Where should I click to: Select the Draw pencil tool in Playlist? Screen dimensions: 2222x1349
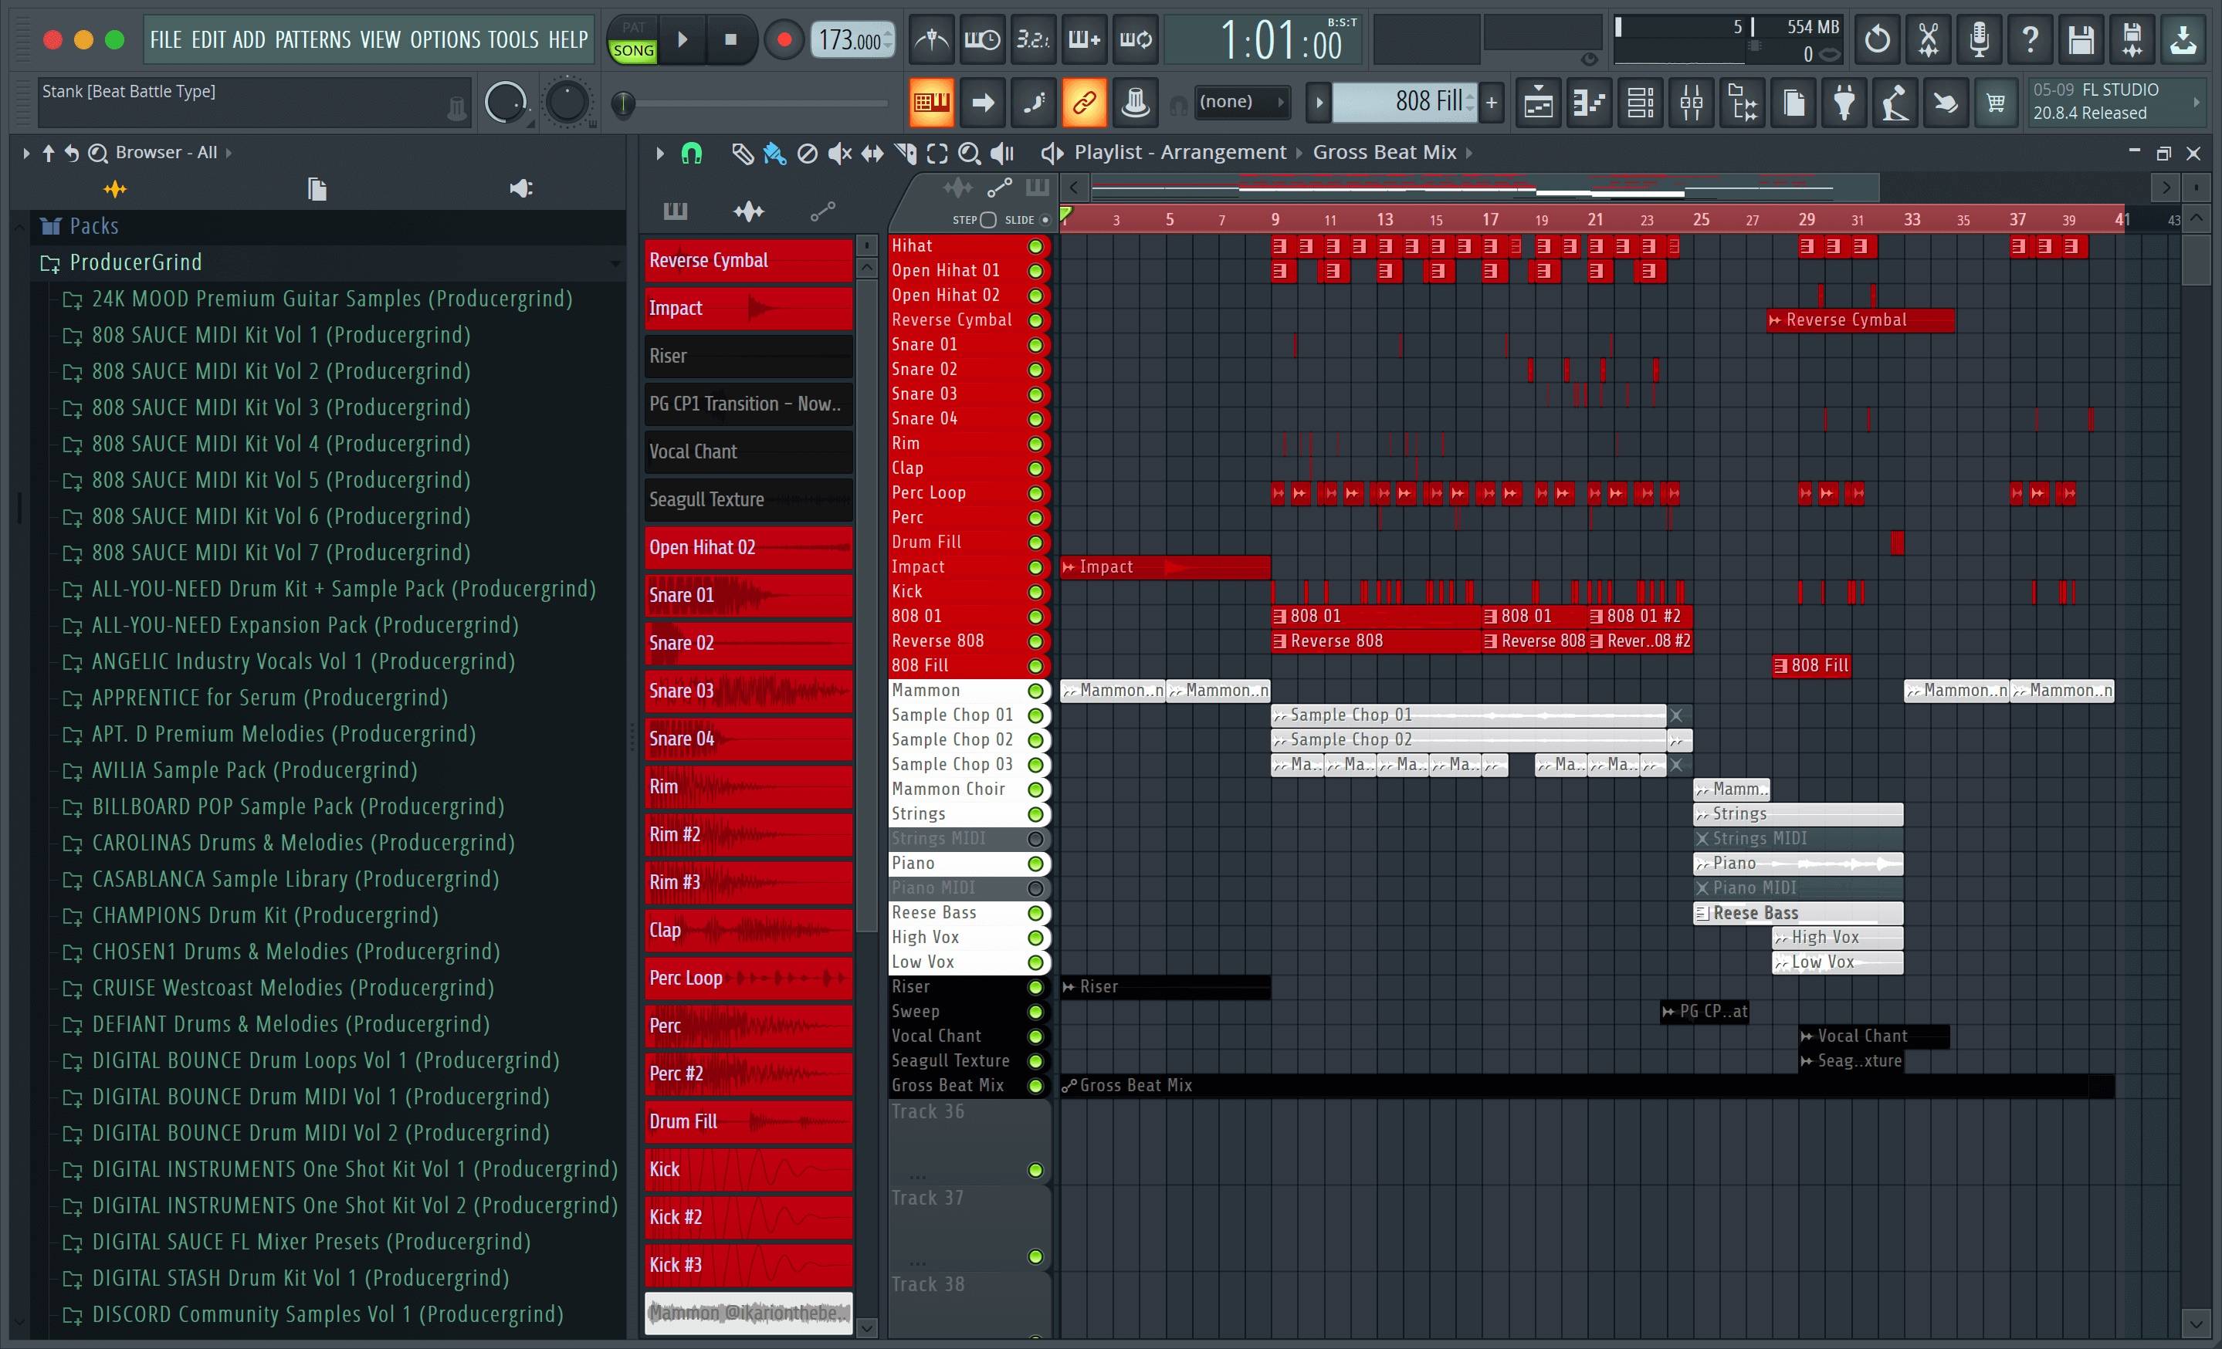(741, 154)
